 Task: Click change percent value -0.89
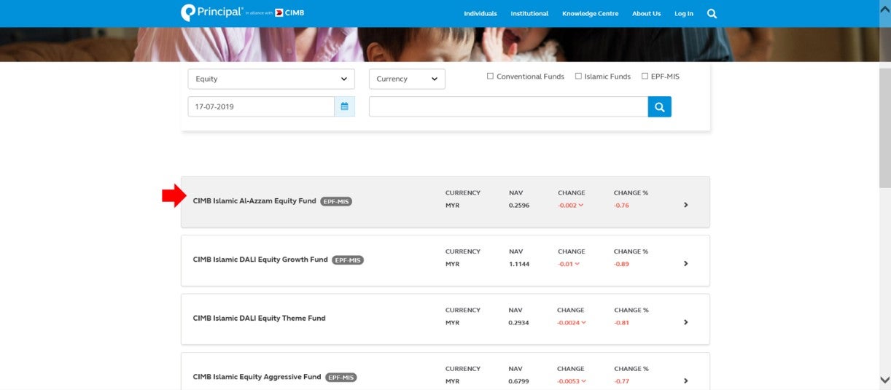(x=621, y=264)
